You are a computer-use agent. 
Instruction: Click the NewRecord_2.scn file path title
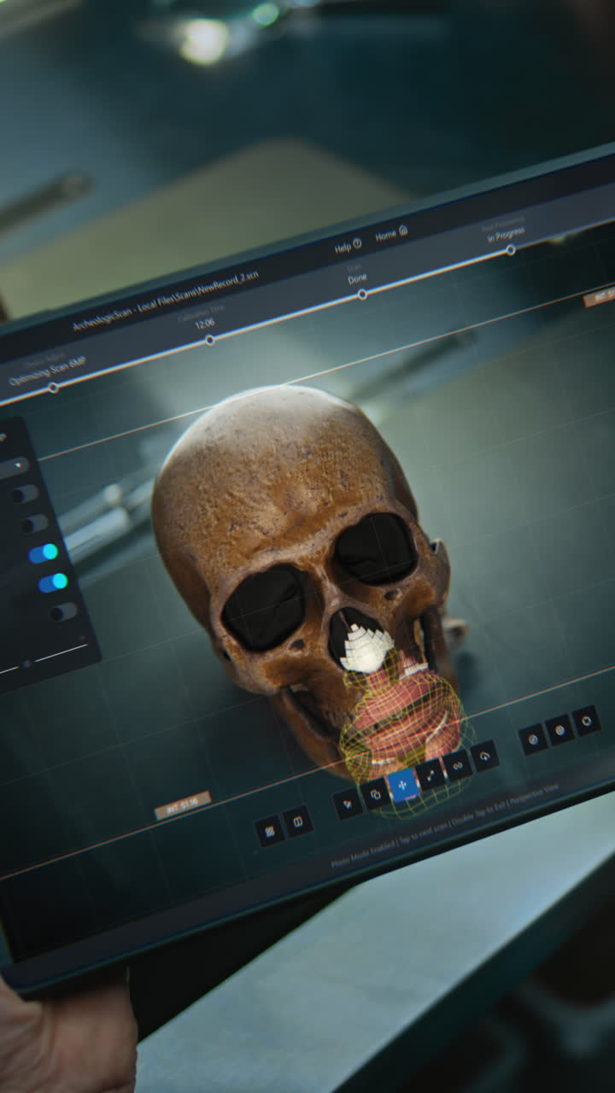click(166, 302)
